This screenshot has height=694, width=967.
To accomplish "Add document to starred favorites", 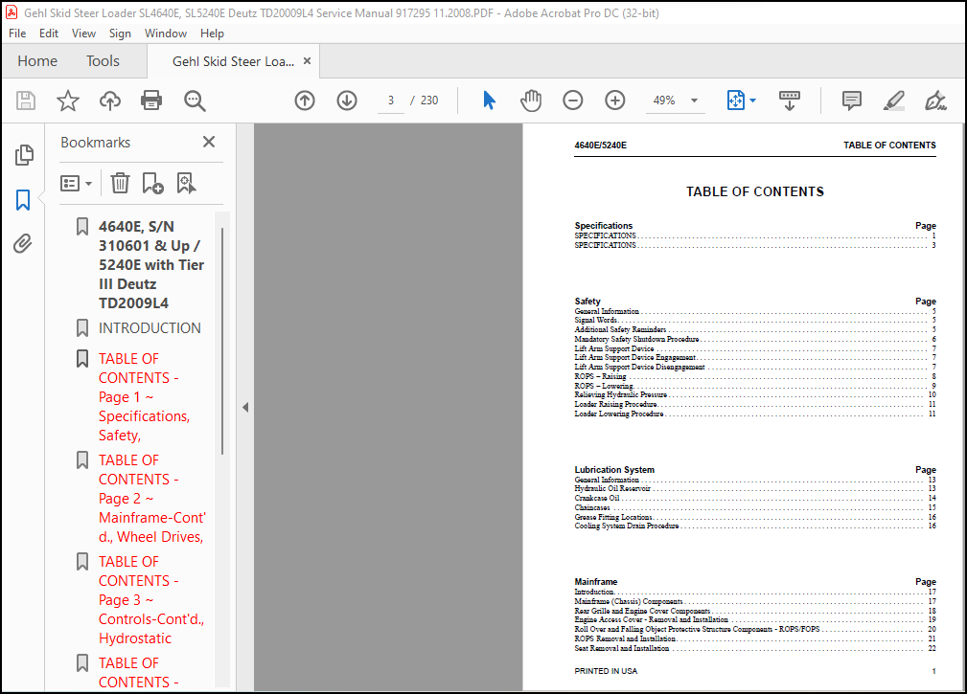I will pyautogui.click(x=68, y=101).
